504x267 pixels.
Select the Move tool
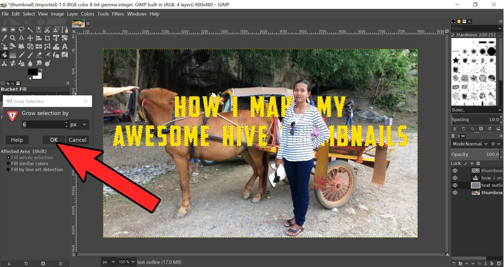pos(30,38)
